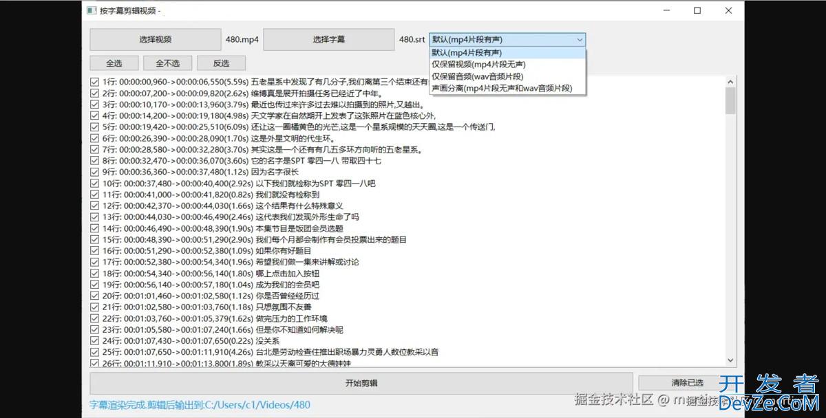
Task: Click the 选择字幕 button
Action: pyautogui.click(x=328, y=39)
